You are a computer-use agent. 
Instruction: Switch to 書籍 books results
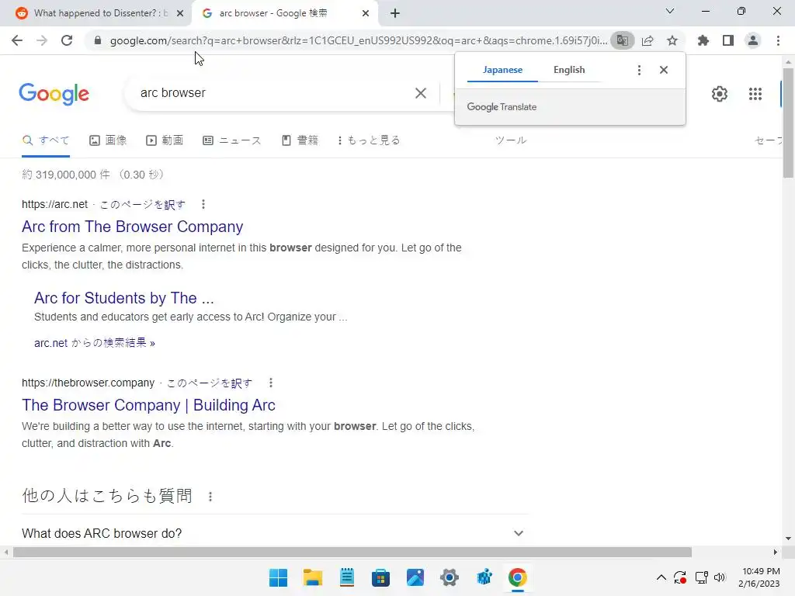(300, 140)
